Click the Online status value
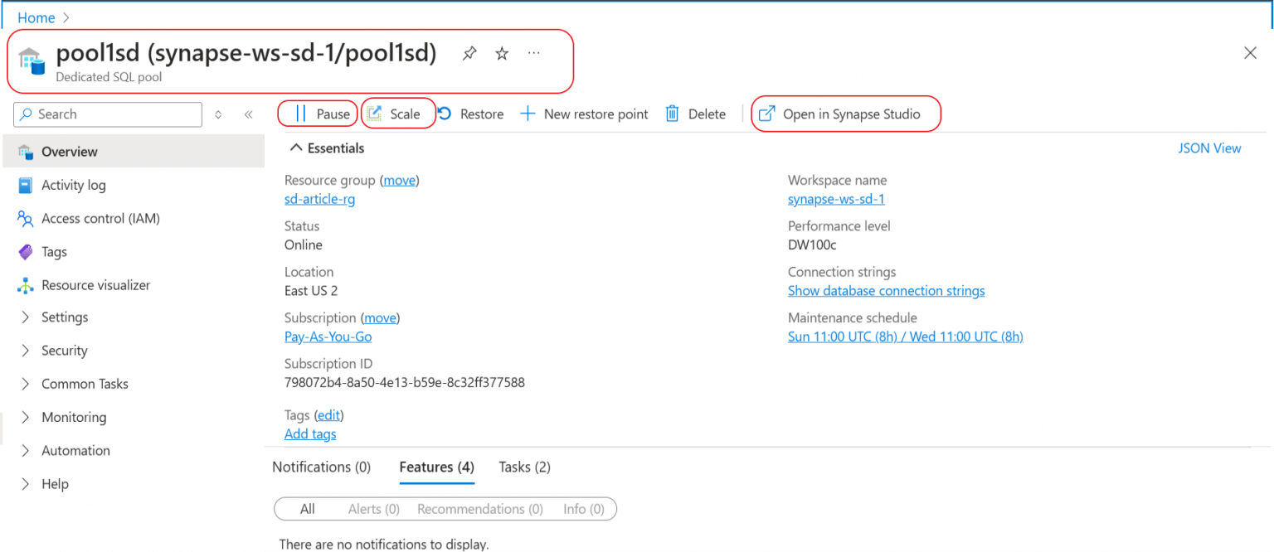 click(304, 245)
